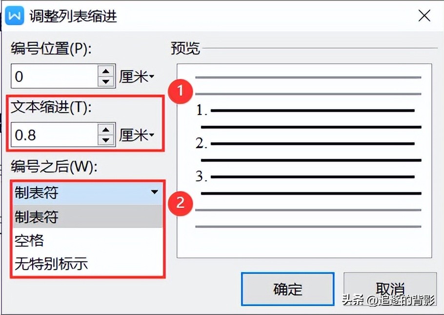Select 制表符 from the dropdown list
The width and height of the screenshot is (444, 315).
[x=88, y=217]
